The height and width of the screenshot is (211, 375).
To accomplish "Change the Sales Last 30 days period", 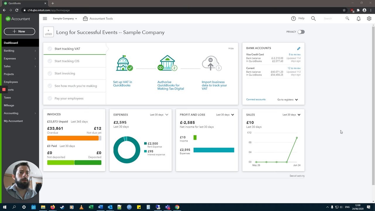I will tap(292, 115).
